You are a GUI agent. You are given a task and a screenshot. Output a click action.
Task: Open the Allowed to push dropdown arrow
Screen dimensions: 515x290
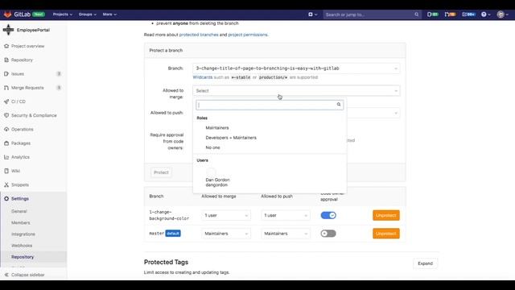[x=396, y=113]
